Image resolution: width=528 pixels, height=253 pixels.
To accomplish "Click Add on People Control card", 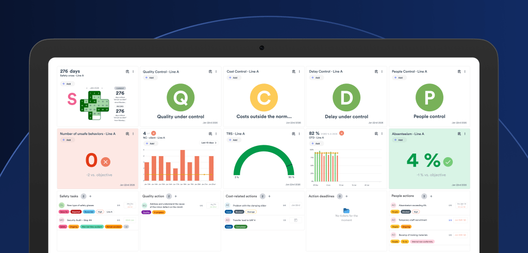I will [x=399, y=77].
